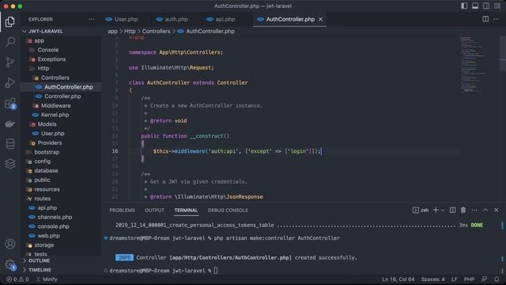Open notifications bell in status bar
Image resolution: width=506 pixels, height=285 pixels.
(497, 279)
